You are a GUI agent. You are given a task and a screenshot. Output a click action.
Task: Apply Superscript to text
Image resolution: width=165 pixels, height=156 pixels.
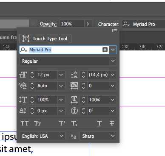point(62,123)
